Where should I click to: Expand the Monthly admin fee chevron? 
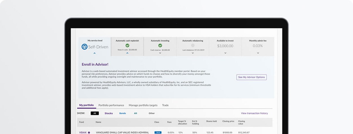tap(258, 53)
